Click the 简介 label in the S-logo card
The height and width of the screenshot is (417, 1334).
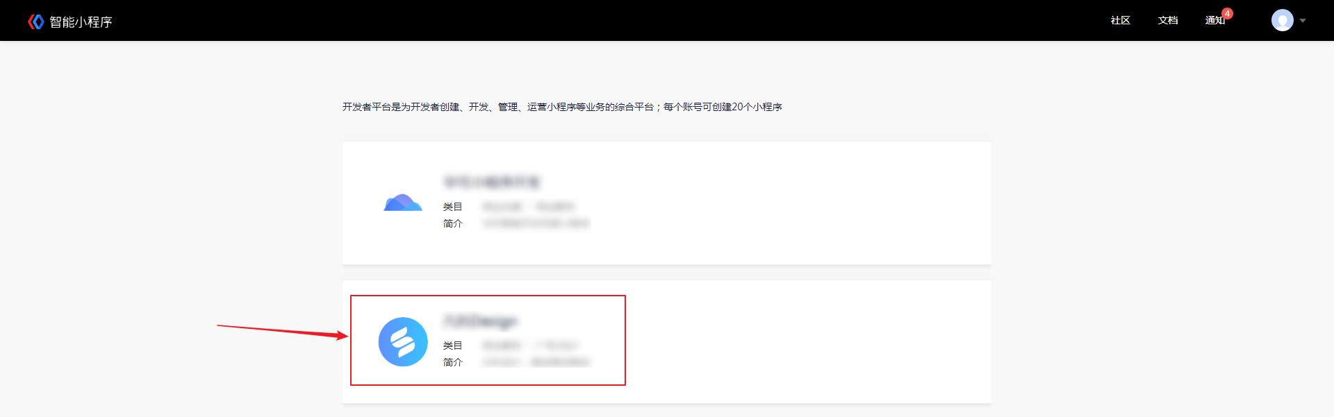[x=453, y=362]
